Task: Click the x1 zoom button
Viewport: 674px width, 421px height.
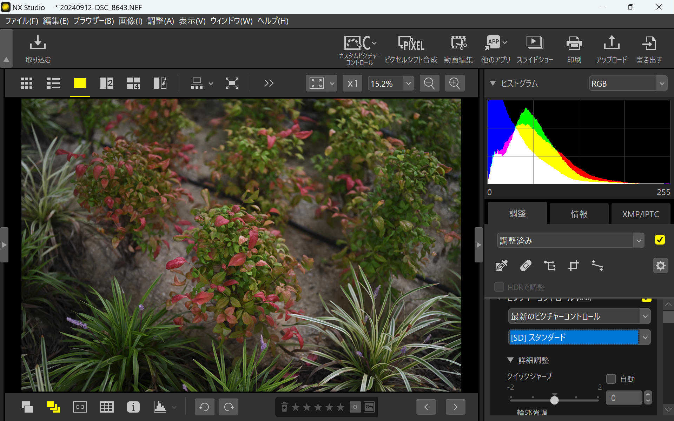Action: coord(352,83)
